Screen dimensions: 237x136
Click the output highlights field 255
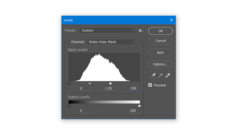(x=135, y=111)
